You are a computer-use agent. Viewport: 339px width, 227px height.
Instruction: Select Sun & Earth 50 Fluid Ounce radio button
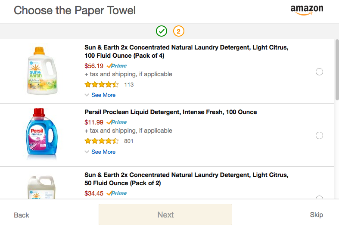[319, 198]
